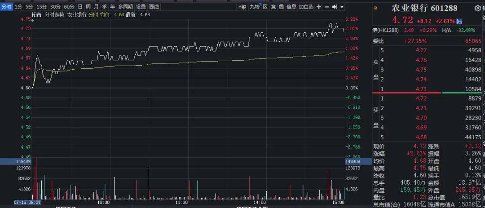Viewport: 485px width, 208px height.
Task: Select buy level 4 price 4.69
Action: pos(421,127)
